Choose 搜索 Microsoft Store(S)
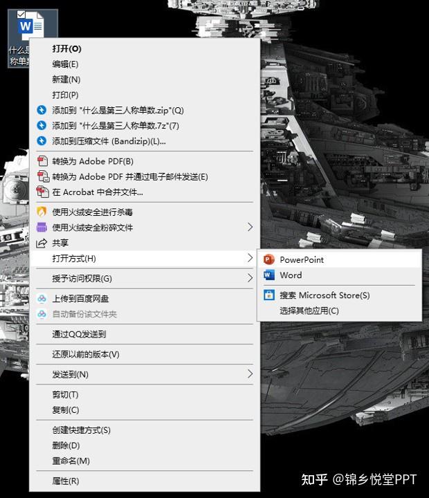The height and width of the screenshot is (498, 429). 339,295
